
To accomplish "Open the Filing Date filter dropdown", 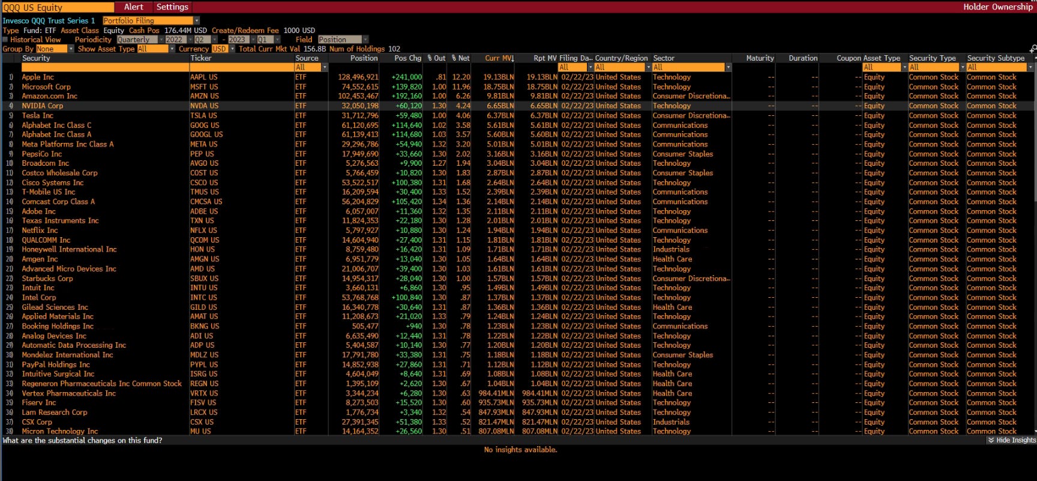I will 575,67.
